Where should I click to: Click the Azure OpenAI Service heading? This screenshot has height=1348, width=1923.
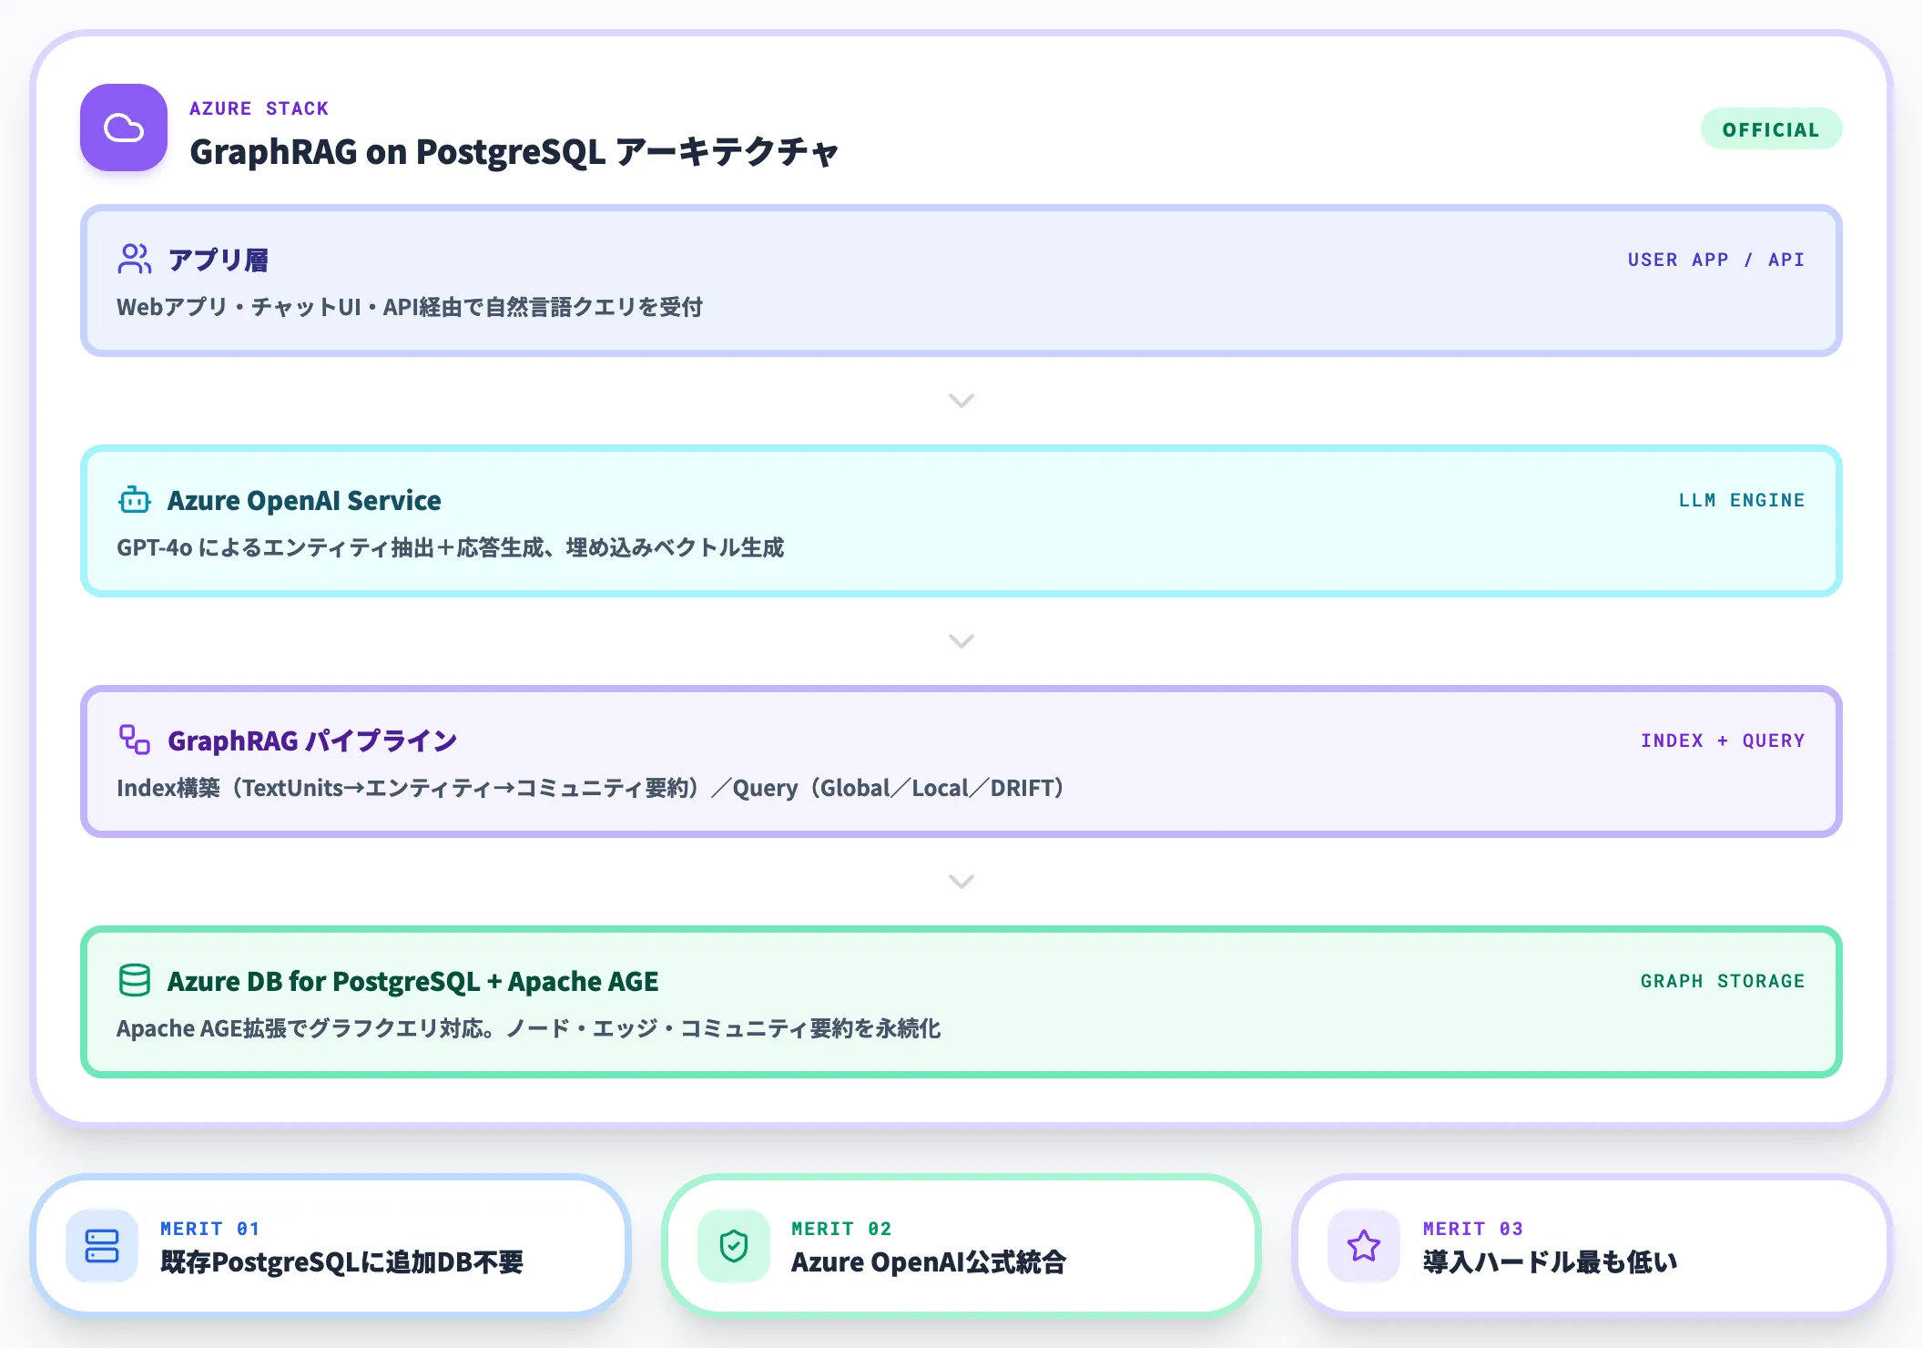pyautogui.click(x=304, y=500)
